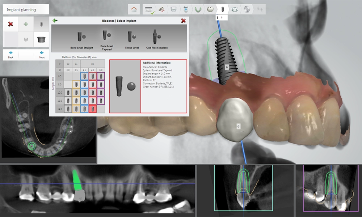
Task: Open the scissors step in the workflow bar
Action: click(x=161, y=9)
